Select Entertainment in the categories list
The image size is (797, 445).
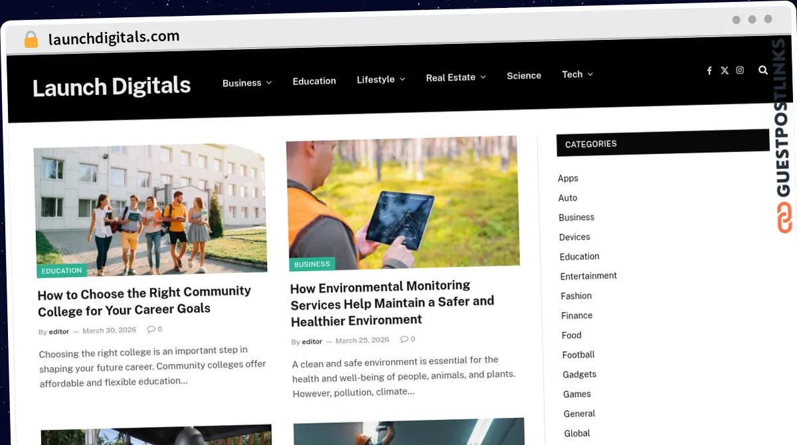(x=588, y=276)
